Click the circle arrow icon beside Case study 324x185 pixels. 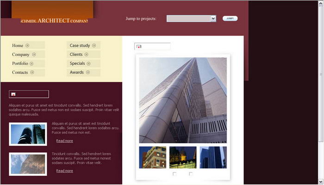pos(94,45)
